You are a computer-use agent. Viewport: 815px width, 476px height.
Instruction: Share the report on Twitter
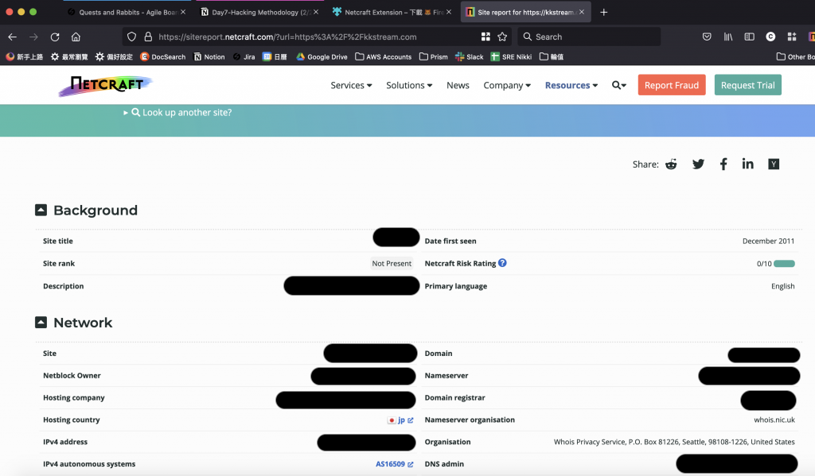698,164
